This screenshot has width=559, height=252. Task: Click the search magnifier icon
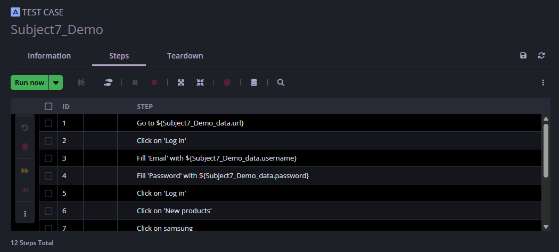pos(281,83)
